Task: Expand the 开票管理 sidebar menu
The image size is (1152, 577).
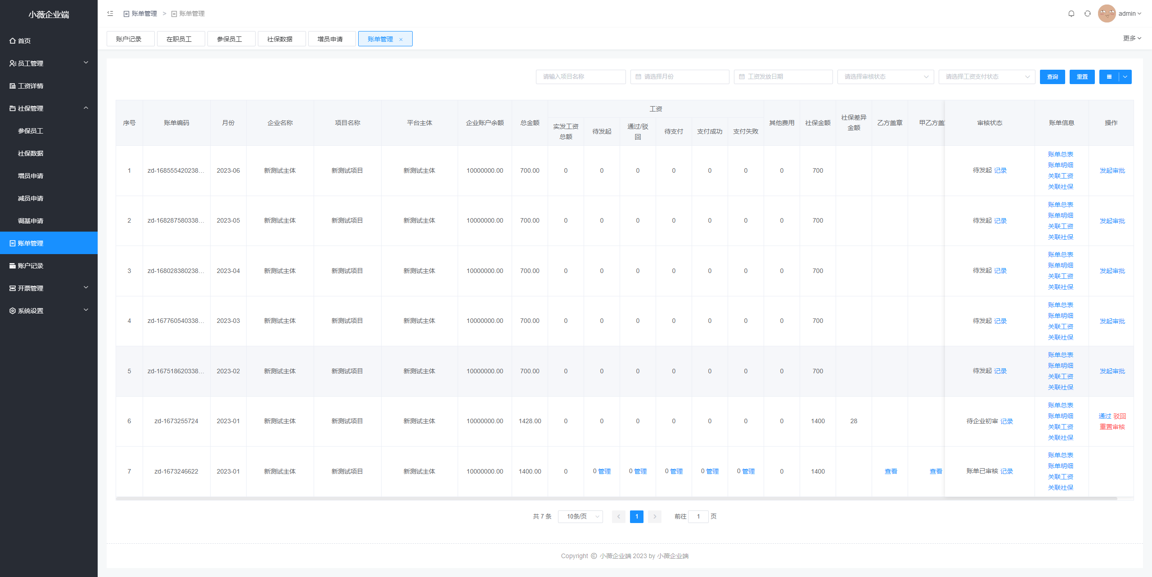Action: [x=49, y=288]
